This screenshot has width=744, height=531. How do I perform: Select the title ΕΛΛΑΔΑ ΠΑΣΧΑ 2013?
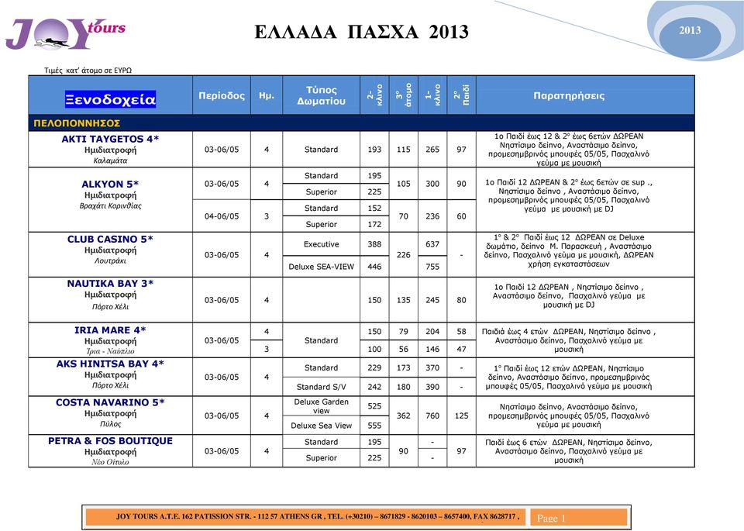[x=361, y=33]
